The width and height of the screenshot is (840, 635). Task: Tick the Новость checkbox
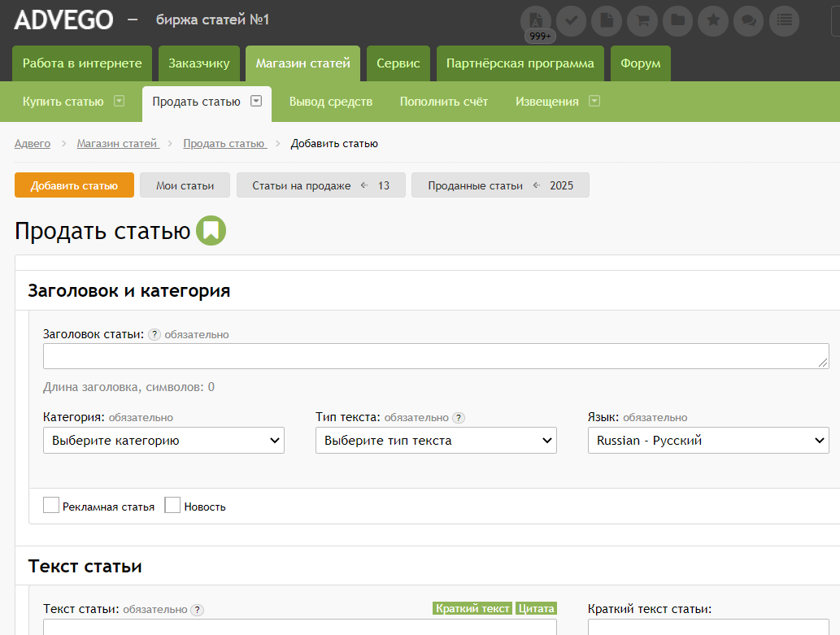click(172, 505)
